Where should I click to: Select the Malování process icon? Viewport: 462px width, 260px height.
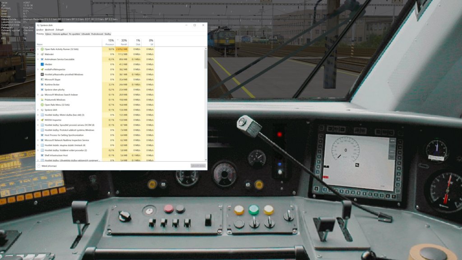42,54
